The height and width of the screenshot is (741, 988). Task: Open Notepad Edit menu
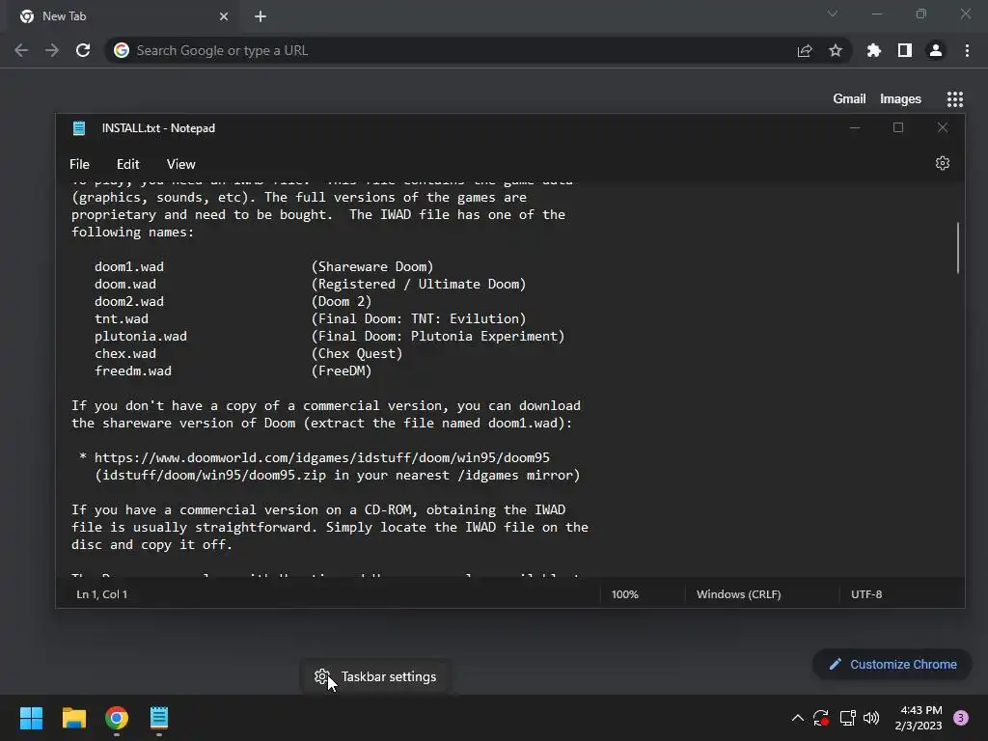pos(128,164)
